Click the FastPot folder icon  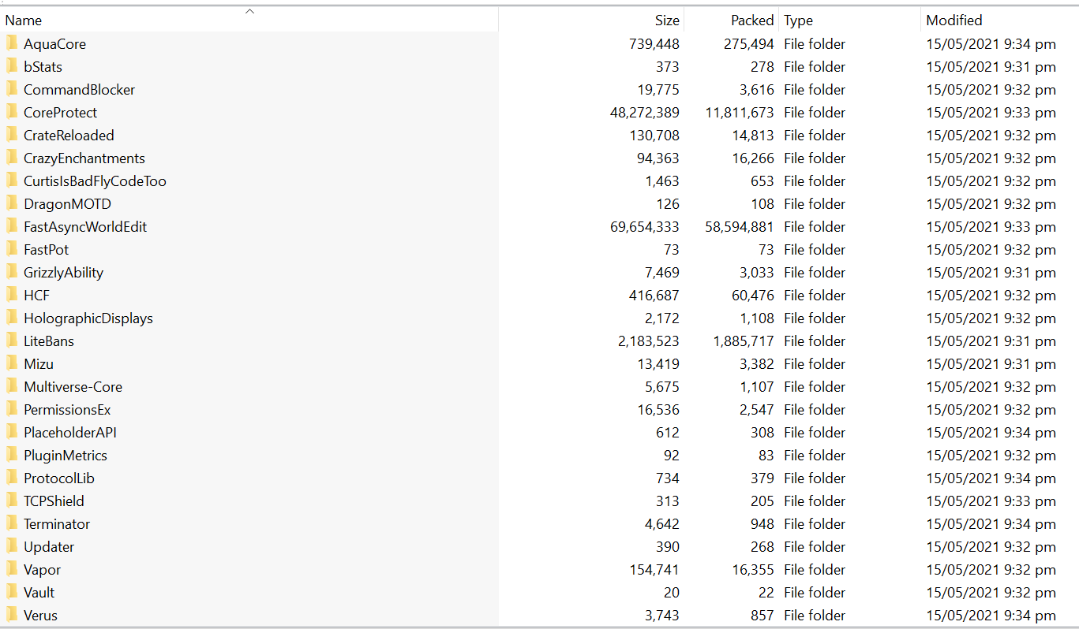[x=12, y=249]
